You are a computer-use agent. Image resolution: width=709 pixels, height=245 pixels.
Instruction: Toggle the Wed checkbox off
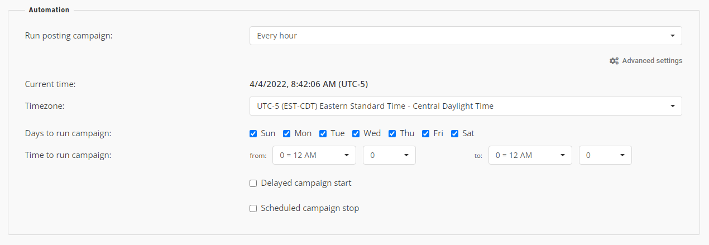tap(356, 133)
